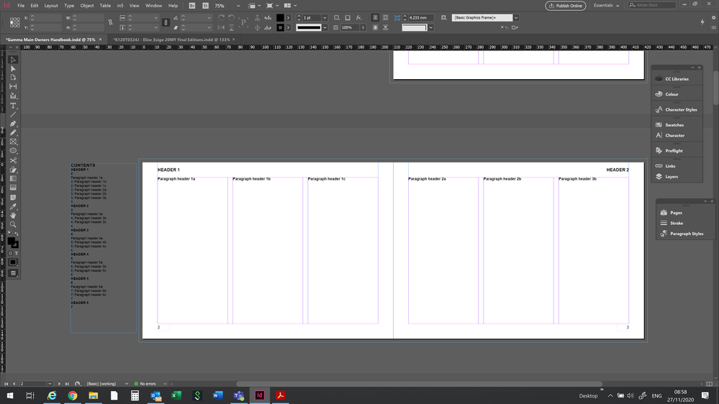Click the rotate 90° clockwise icon
This screenshot has height=404, width=719.
222,17
